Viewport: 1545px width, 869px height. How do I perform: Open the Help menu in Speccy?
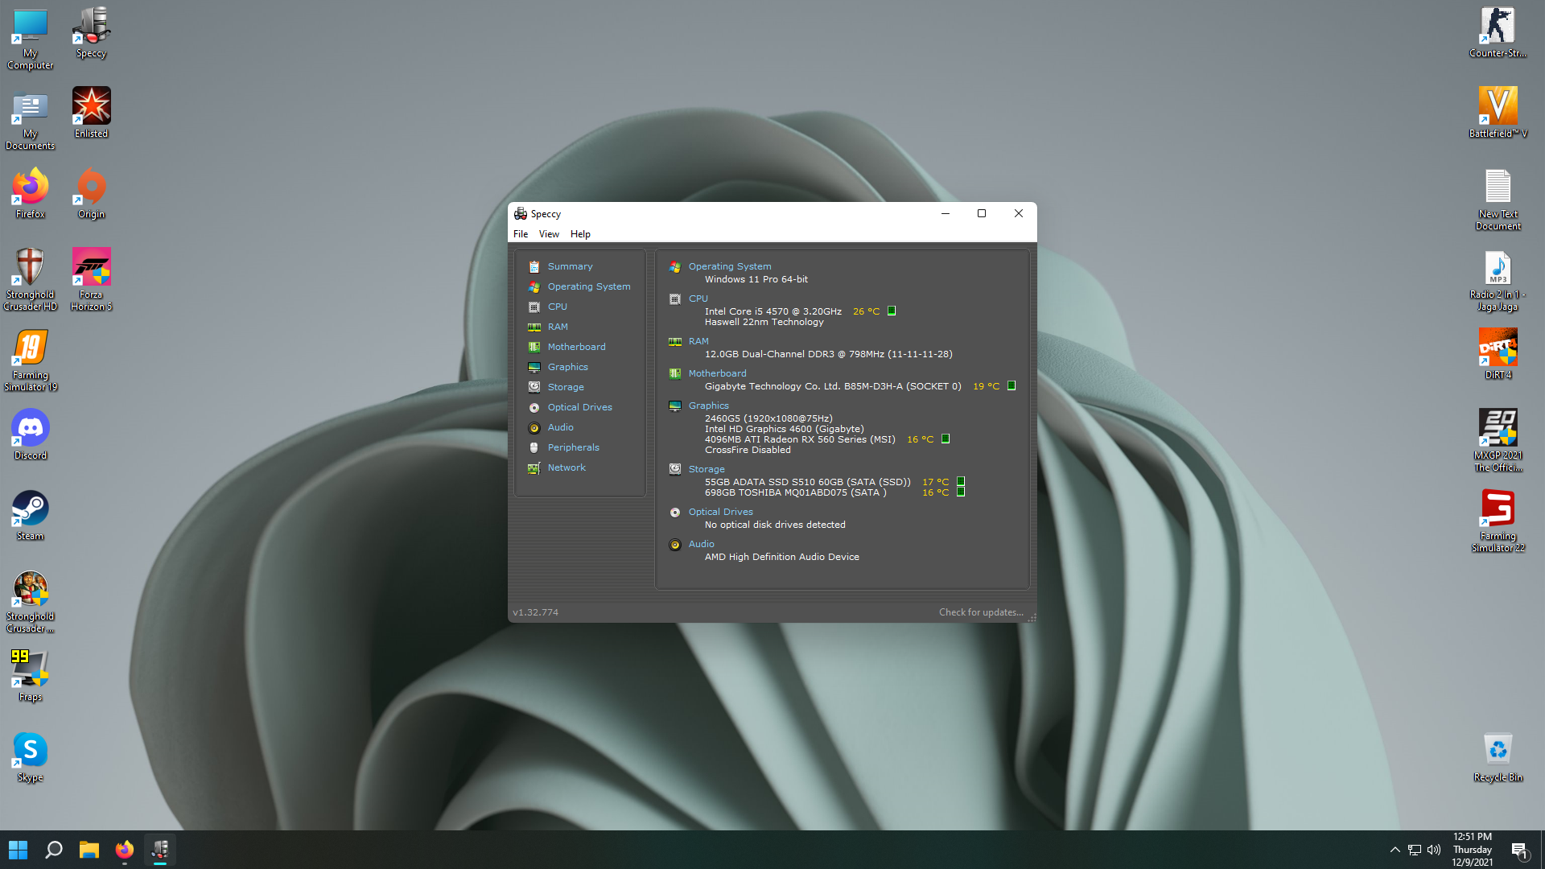[580, 234]
